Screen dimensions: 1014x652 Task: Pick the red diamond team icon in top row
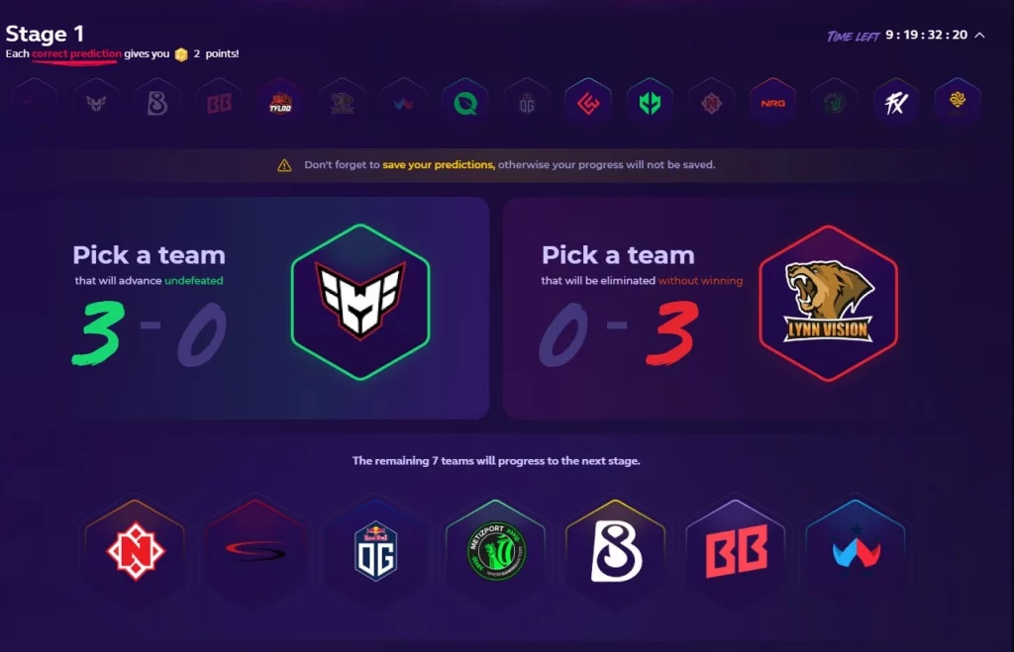click(588, 103)
